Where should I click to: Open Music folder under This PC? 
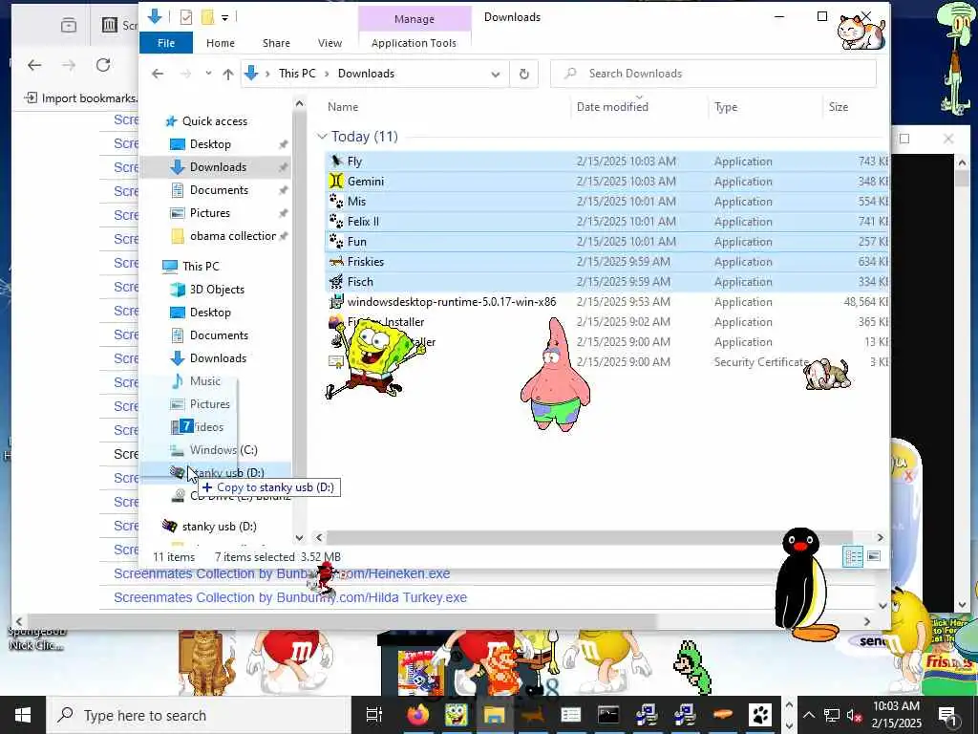204,380
